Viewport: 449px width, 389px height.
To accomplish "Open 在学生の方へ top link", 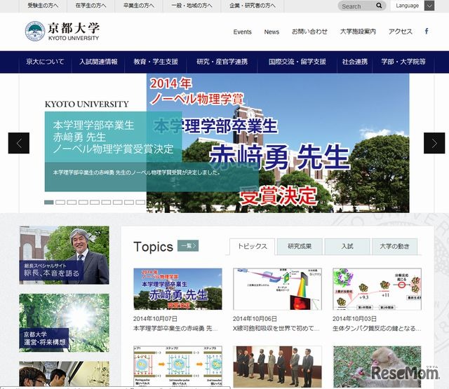I will coord(91,6).
